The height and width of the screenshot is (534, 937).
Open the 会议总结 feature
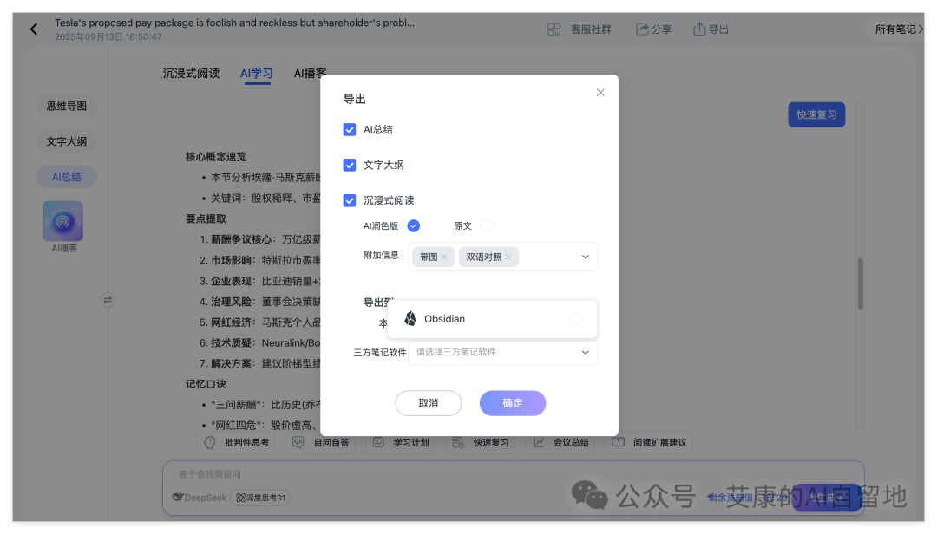[x=560, y=442]
